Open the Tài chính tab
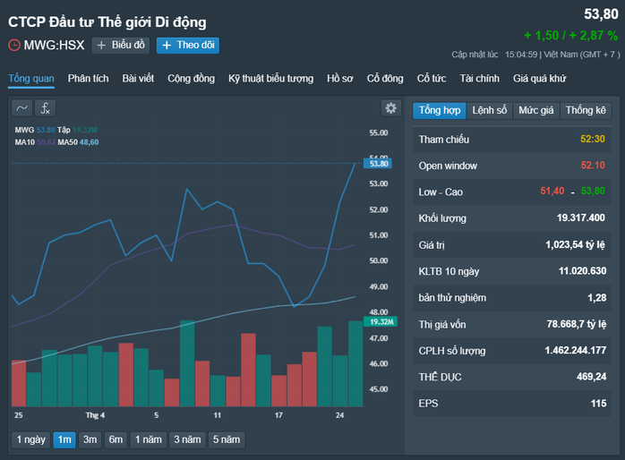625x460 pixels. 480,79
